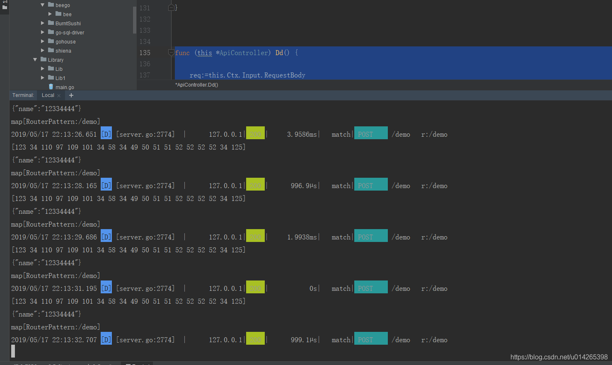Click the 200 status in 22:13:32.707 row
Screen dimensions: 612x365
point(255,338)
